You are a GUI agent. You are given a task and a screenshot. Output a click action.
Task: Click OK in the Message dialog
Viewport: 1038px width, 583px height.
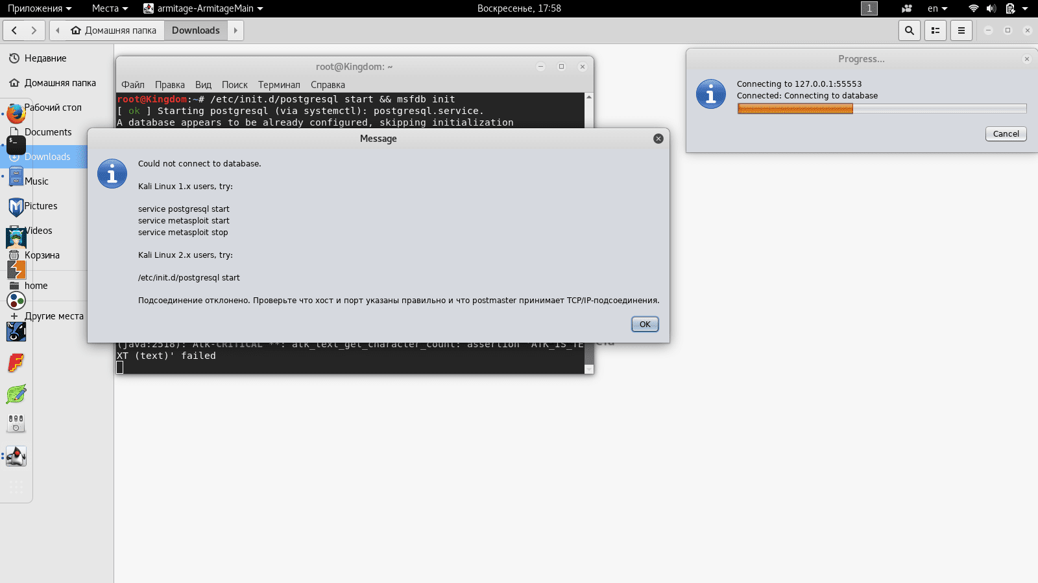(x=645, y=325)
